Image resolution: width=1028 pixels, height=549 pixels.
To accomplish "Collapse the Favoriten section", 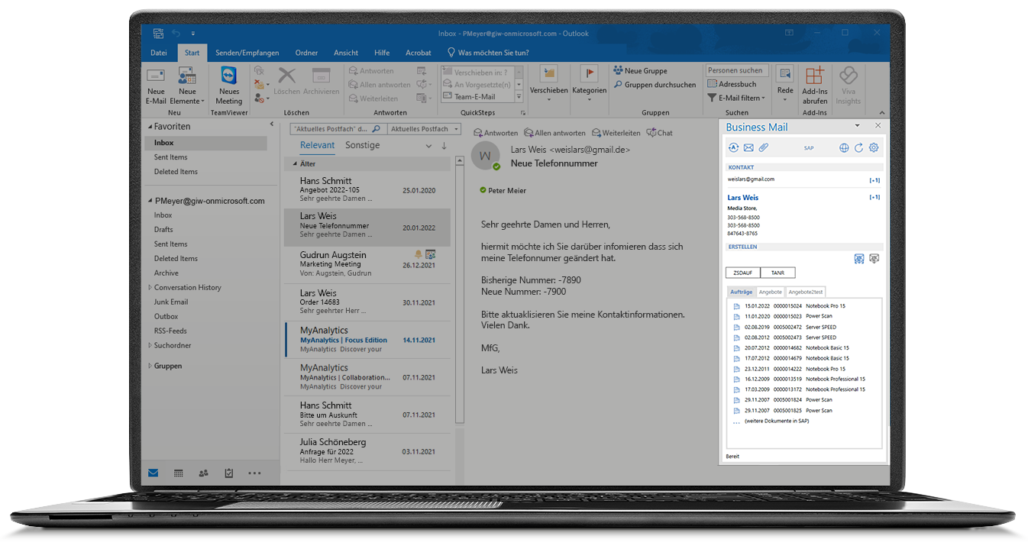I will 150,127.
